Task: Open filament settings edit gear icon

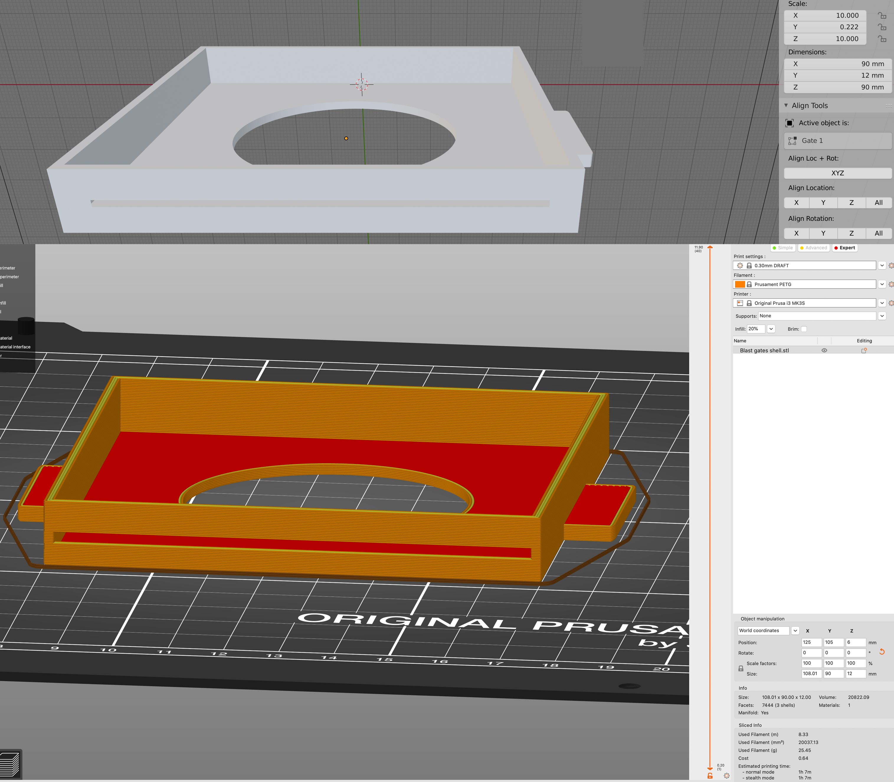Action: 891,284
